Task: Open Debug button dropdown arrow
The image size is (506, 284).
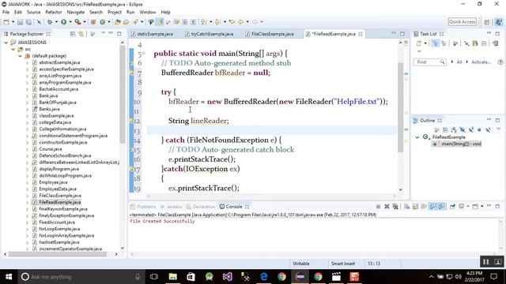Action: pyautogui.click(x=56, y=22)
